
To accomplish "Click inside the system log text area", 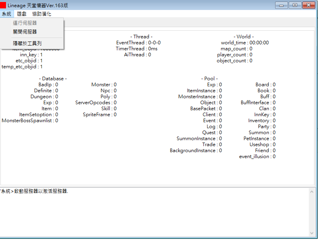I will coord(154,212).
